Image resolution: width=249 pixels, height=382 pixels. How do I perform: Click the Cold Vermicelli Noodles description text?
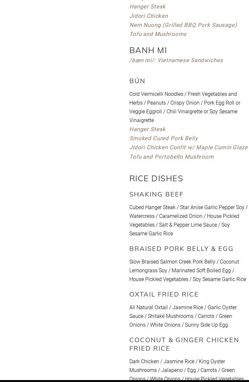pyautogui.click(x=185, y=107)
